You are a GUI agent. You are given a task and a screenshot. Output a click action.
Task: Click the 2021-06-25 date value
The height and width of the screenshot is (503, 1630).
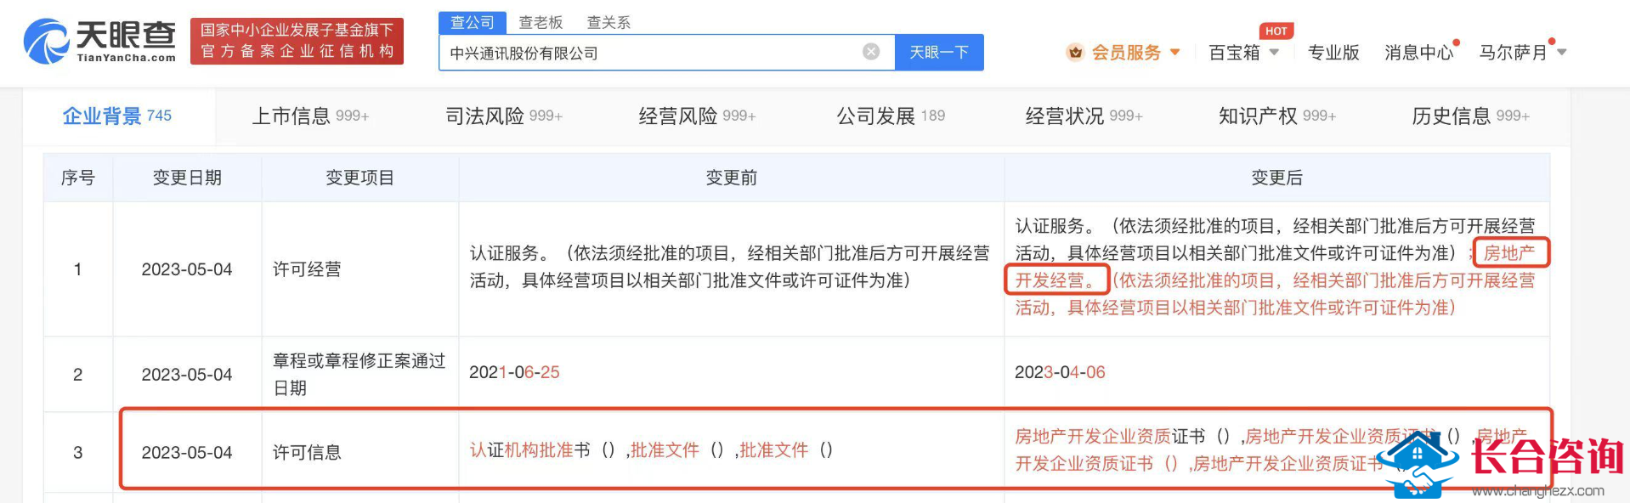click(514, 372)
